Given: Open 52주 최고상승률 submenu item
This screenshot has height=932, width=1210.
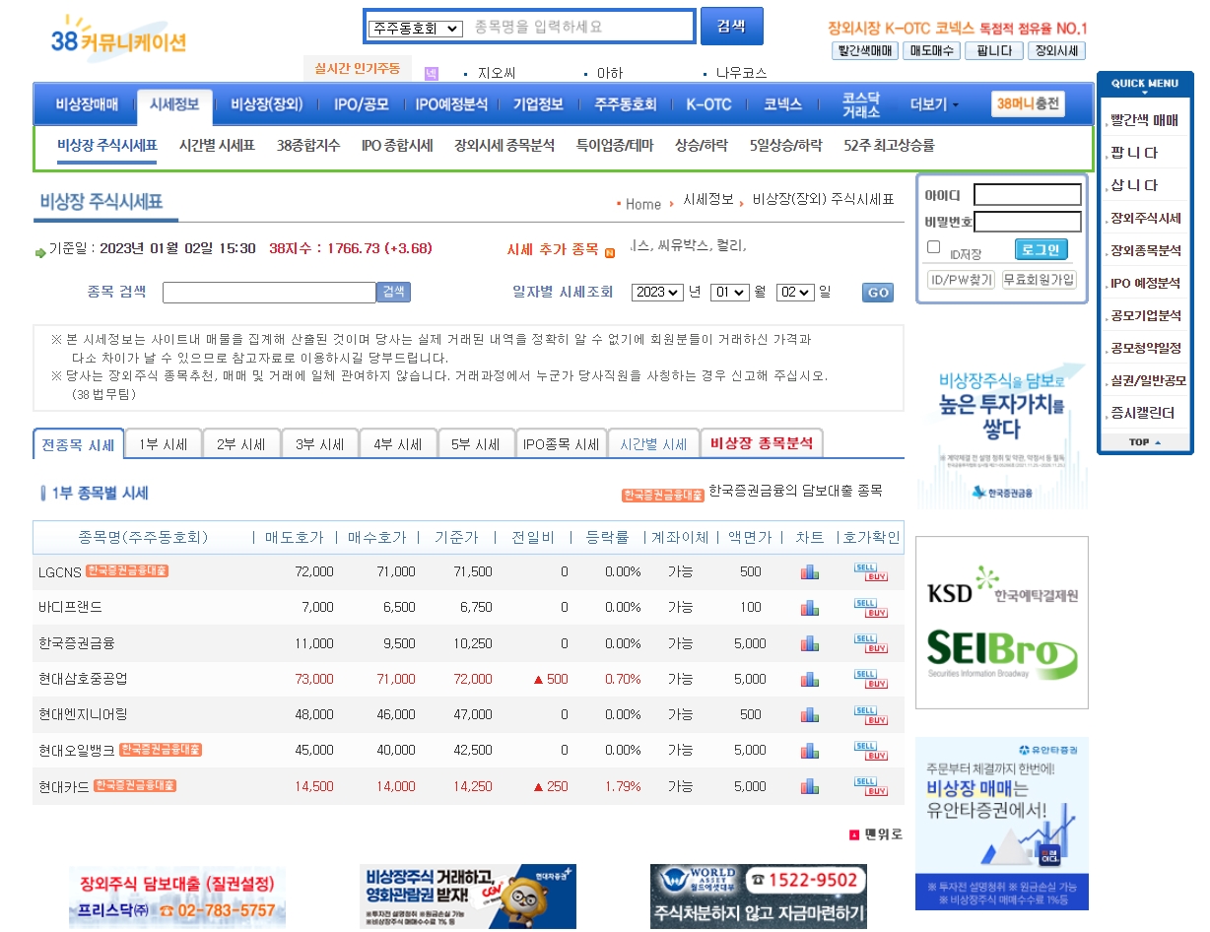Looking at the screenshot, I should [889, 145].
